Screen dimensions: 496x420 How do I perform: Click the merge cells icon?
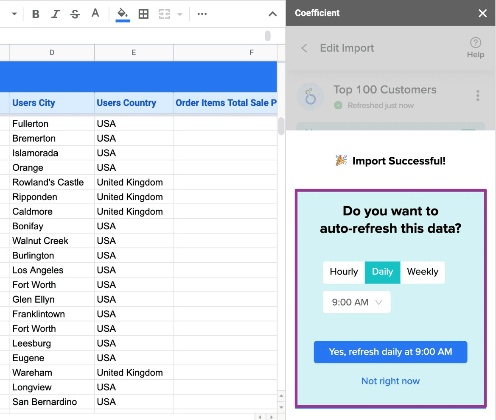[x=164, y=14]
